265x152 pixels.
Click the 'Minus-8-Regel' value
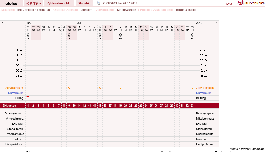(x=186, y=10)
